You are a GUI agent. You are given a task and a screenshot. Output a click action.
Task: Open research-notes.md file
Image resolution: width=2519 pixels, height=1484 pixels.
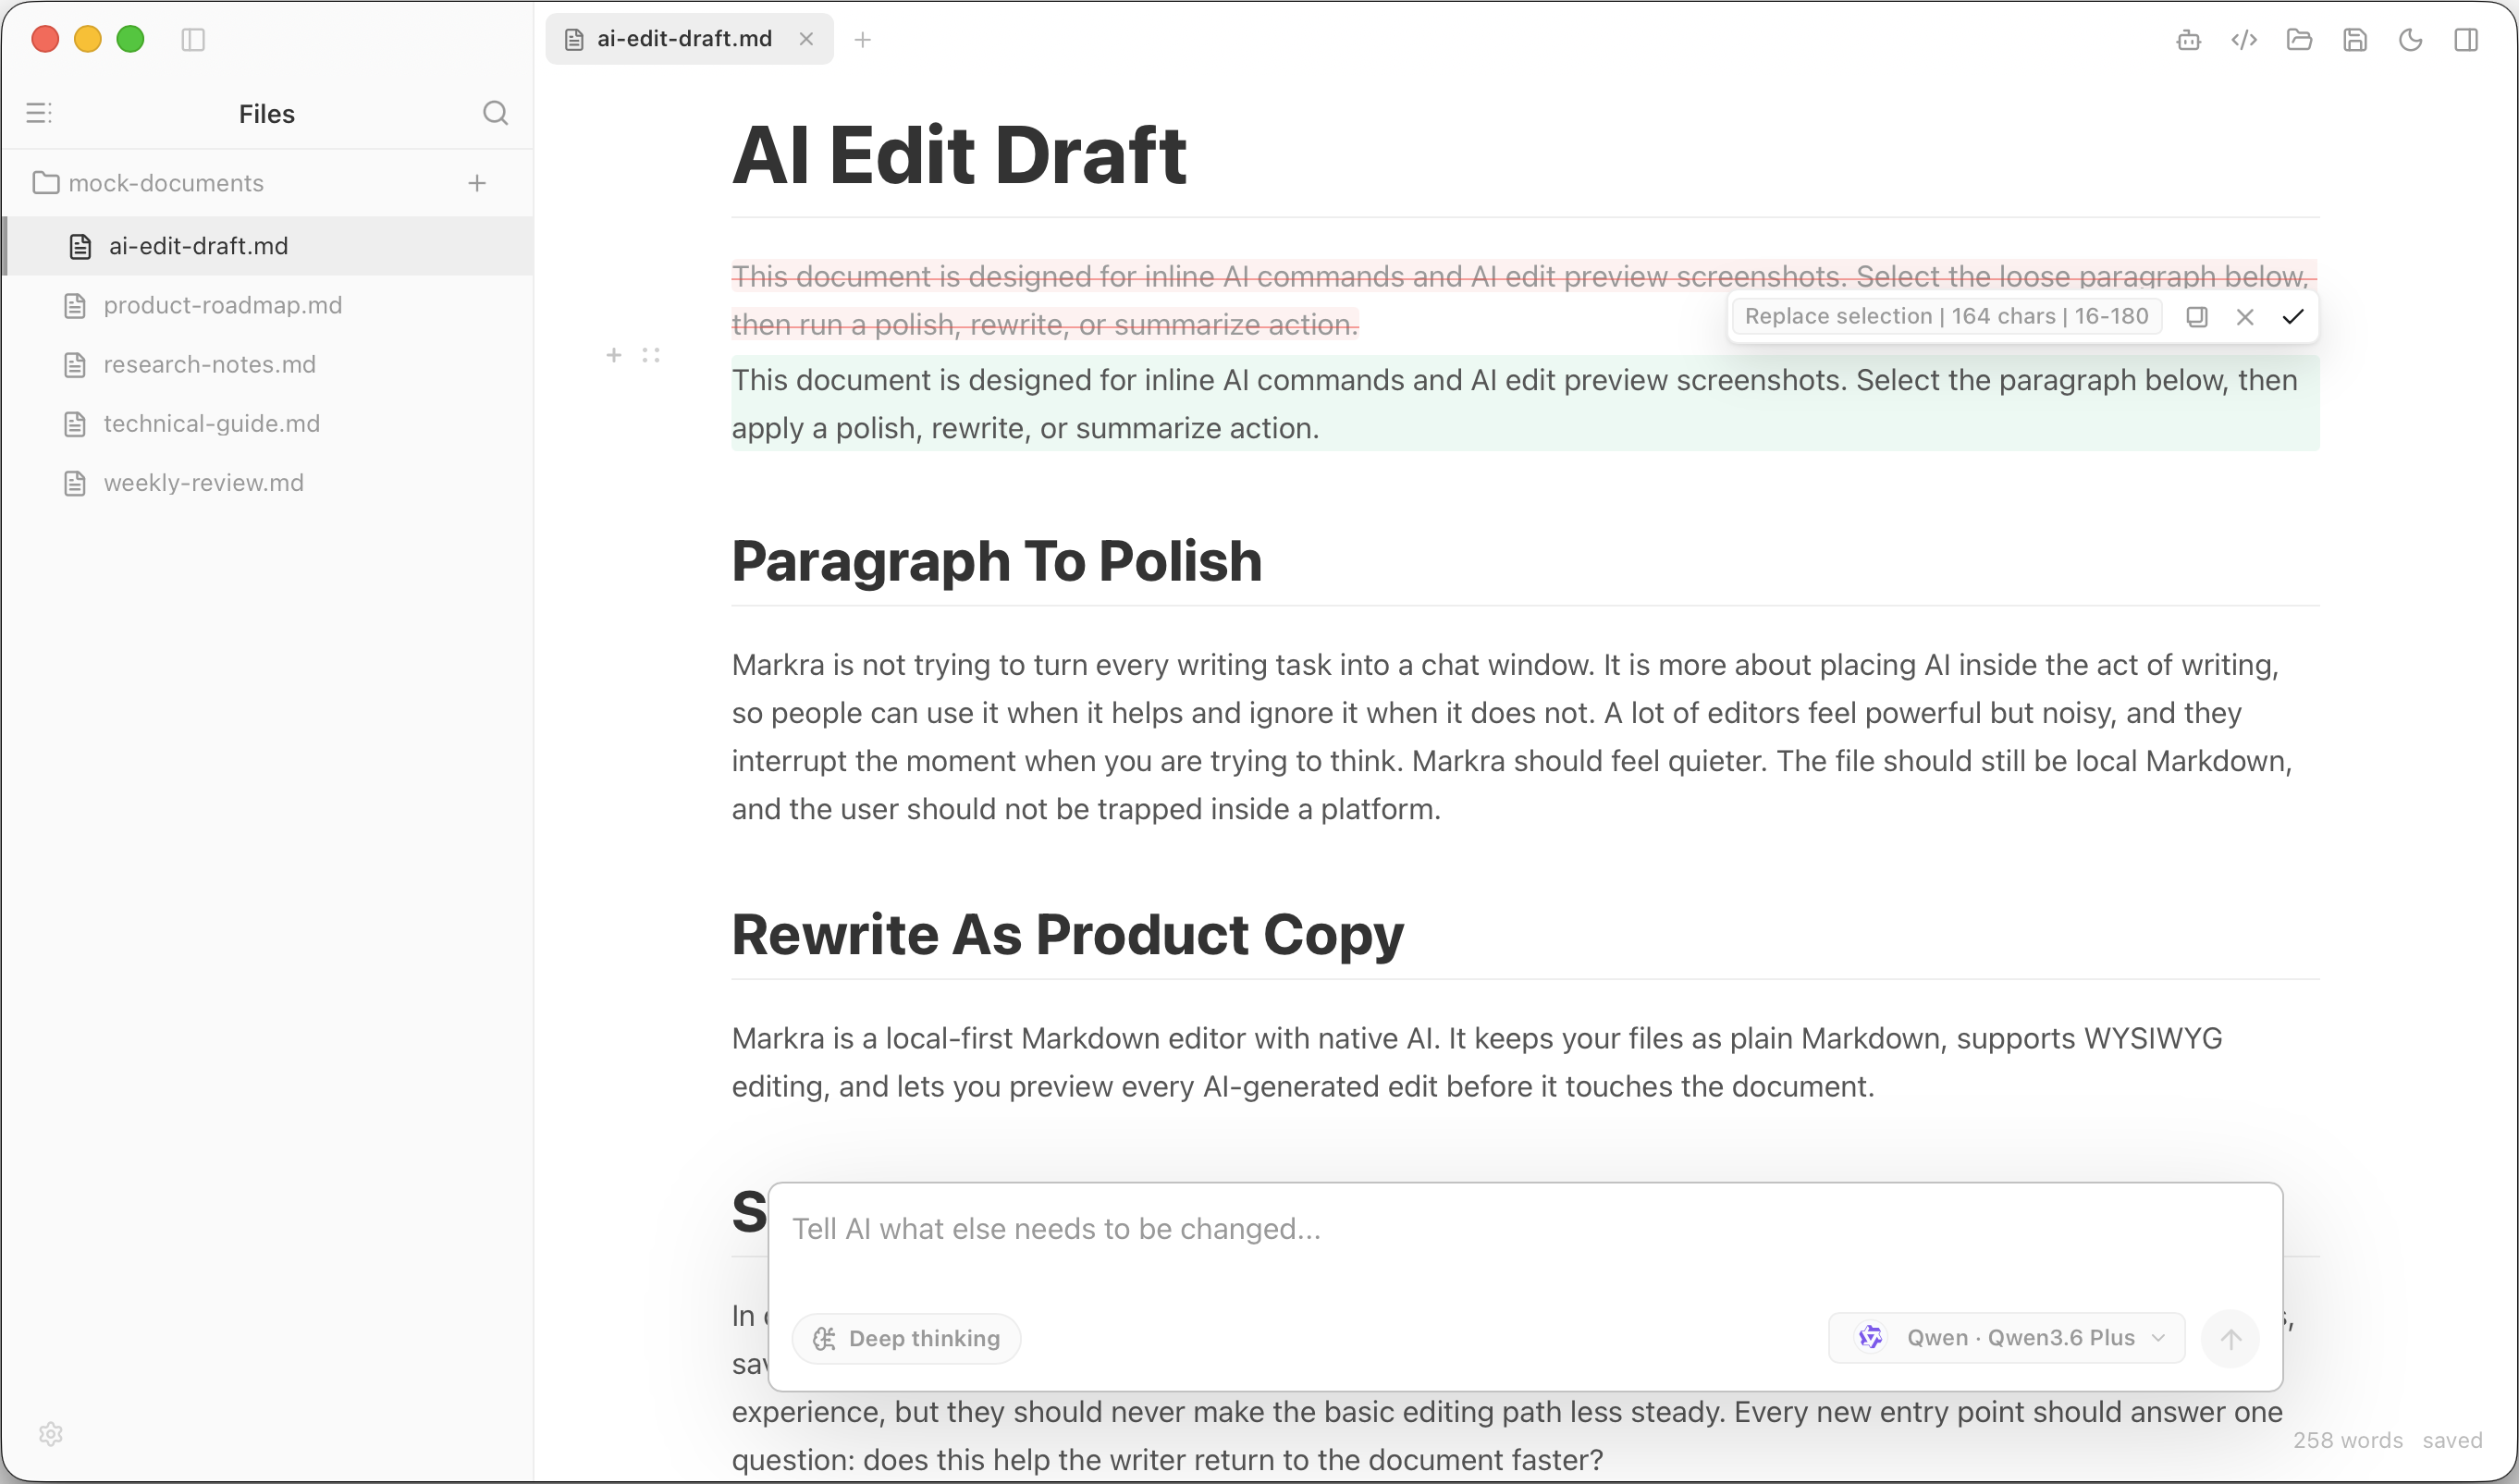pyautogui.click(x=268, y=364)
